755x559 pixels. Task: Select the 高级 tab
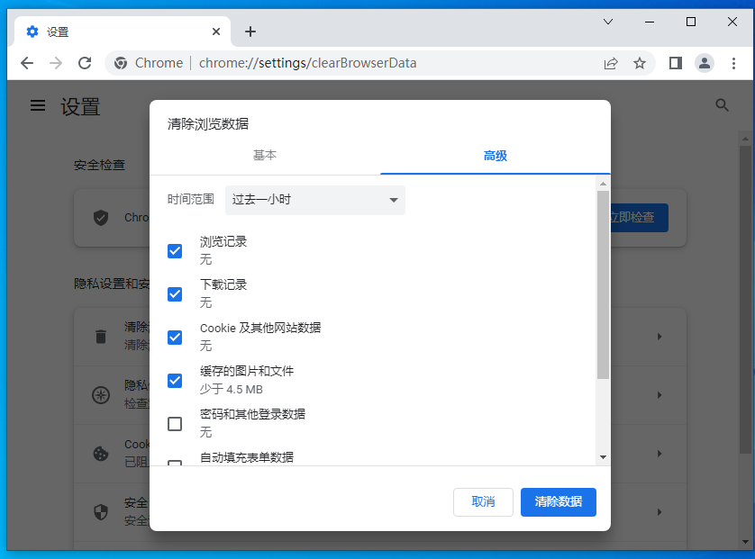point(495,156)
